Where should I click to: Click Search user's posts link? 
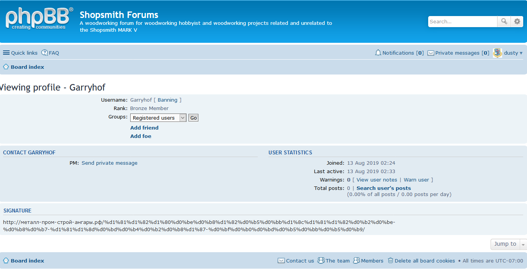click(x=384, y=188)
